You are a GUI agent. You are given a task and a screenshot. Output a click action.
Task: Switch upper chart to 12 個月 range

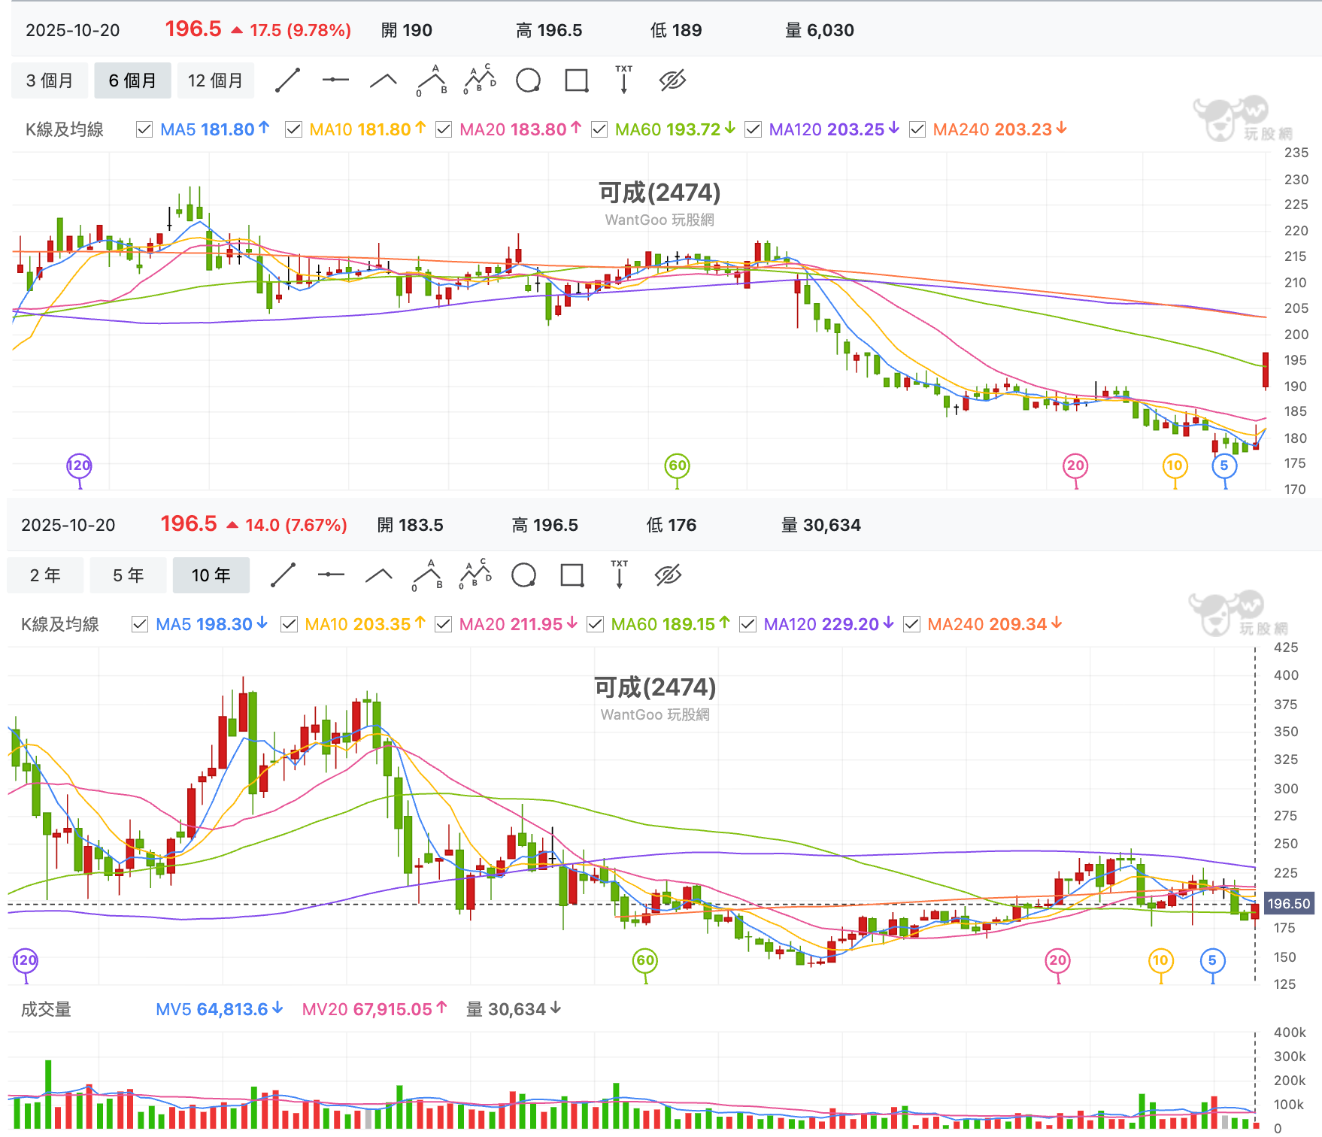215,80
